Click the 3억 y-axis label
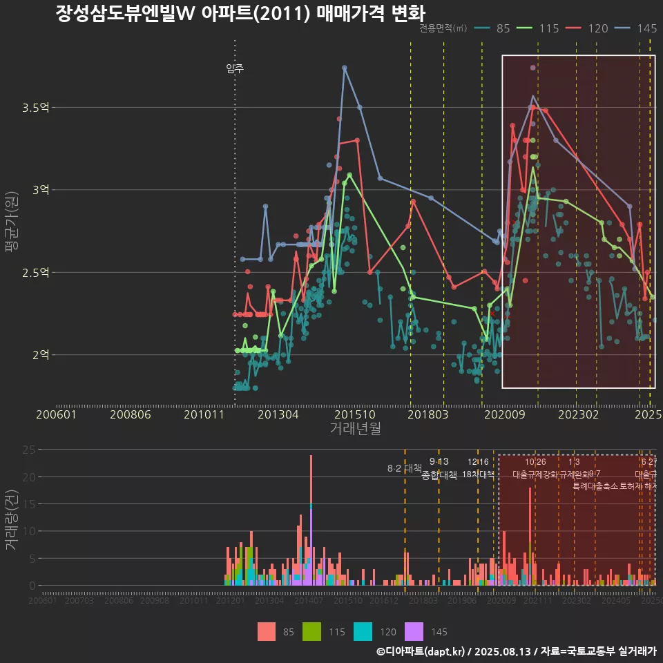Image resolution: width=663 pixels, height=663 pixels. coord(41,189)
